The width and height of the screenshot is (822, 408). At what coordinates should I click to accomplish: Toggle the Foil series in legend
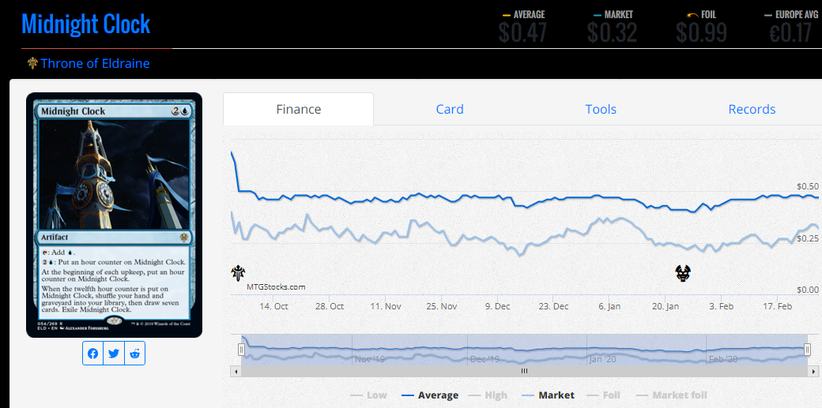tap(603, 395)
